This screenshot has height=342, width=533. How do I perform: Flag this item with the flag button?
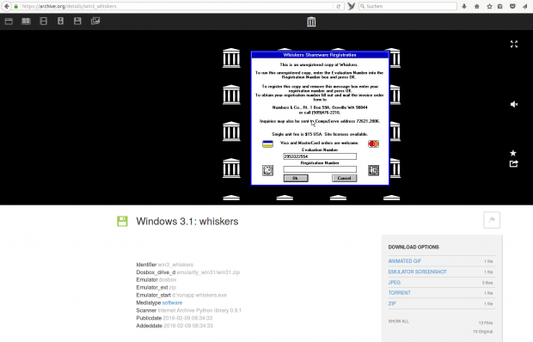[492, 220]
